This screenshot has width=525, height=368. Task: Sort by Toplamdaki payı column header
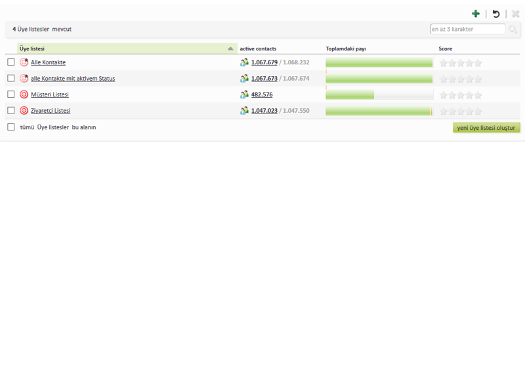pos(345,49)
